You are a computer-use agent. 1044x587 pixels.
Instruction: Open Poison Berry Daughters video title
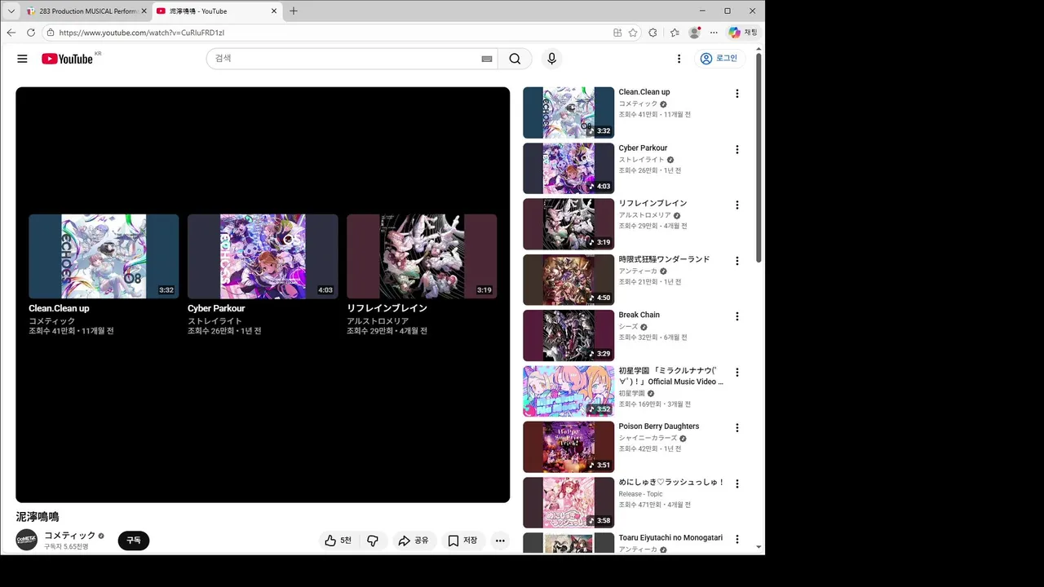click(x=659, y=426)
